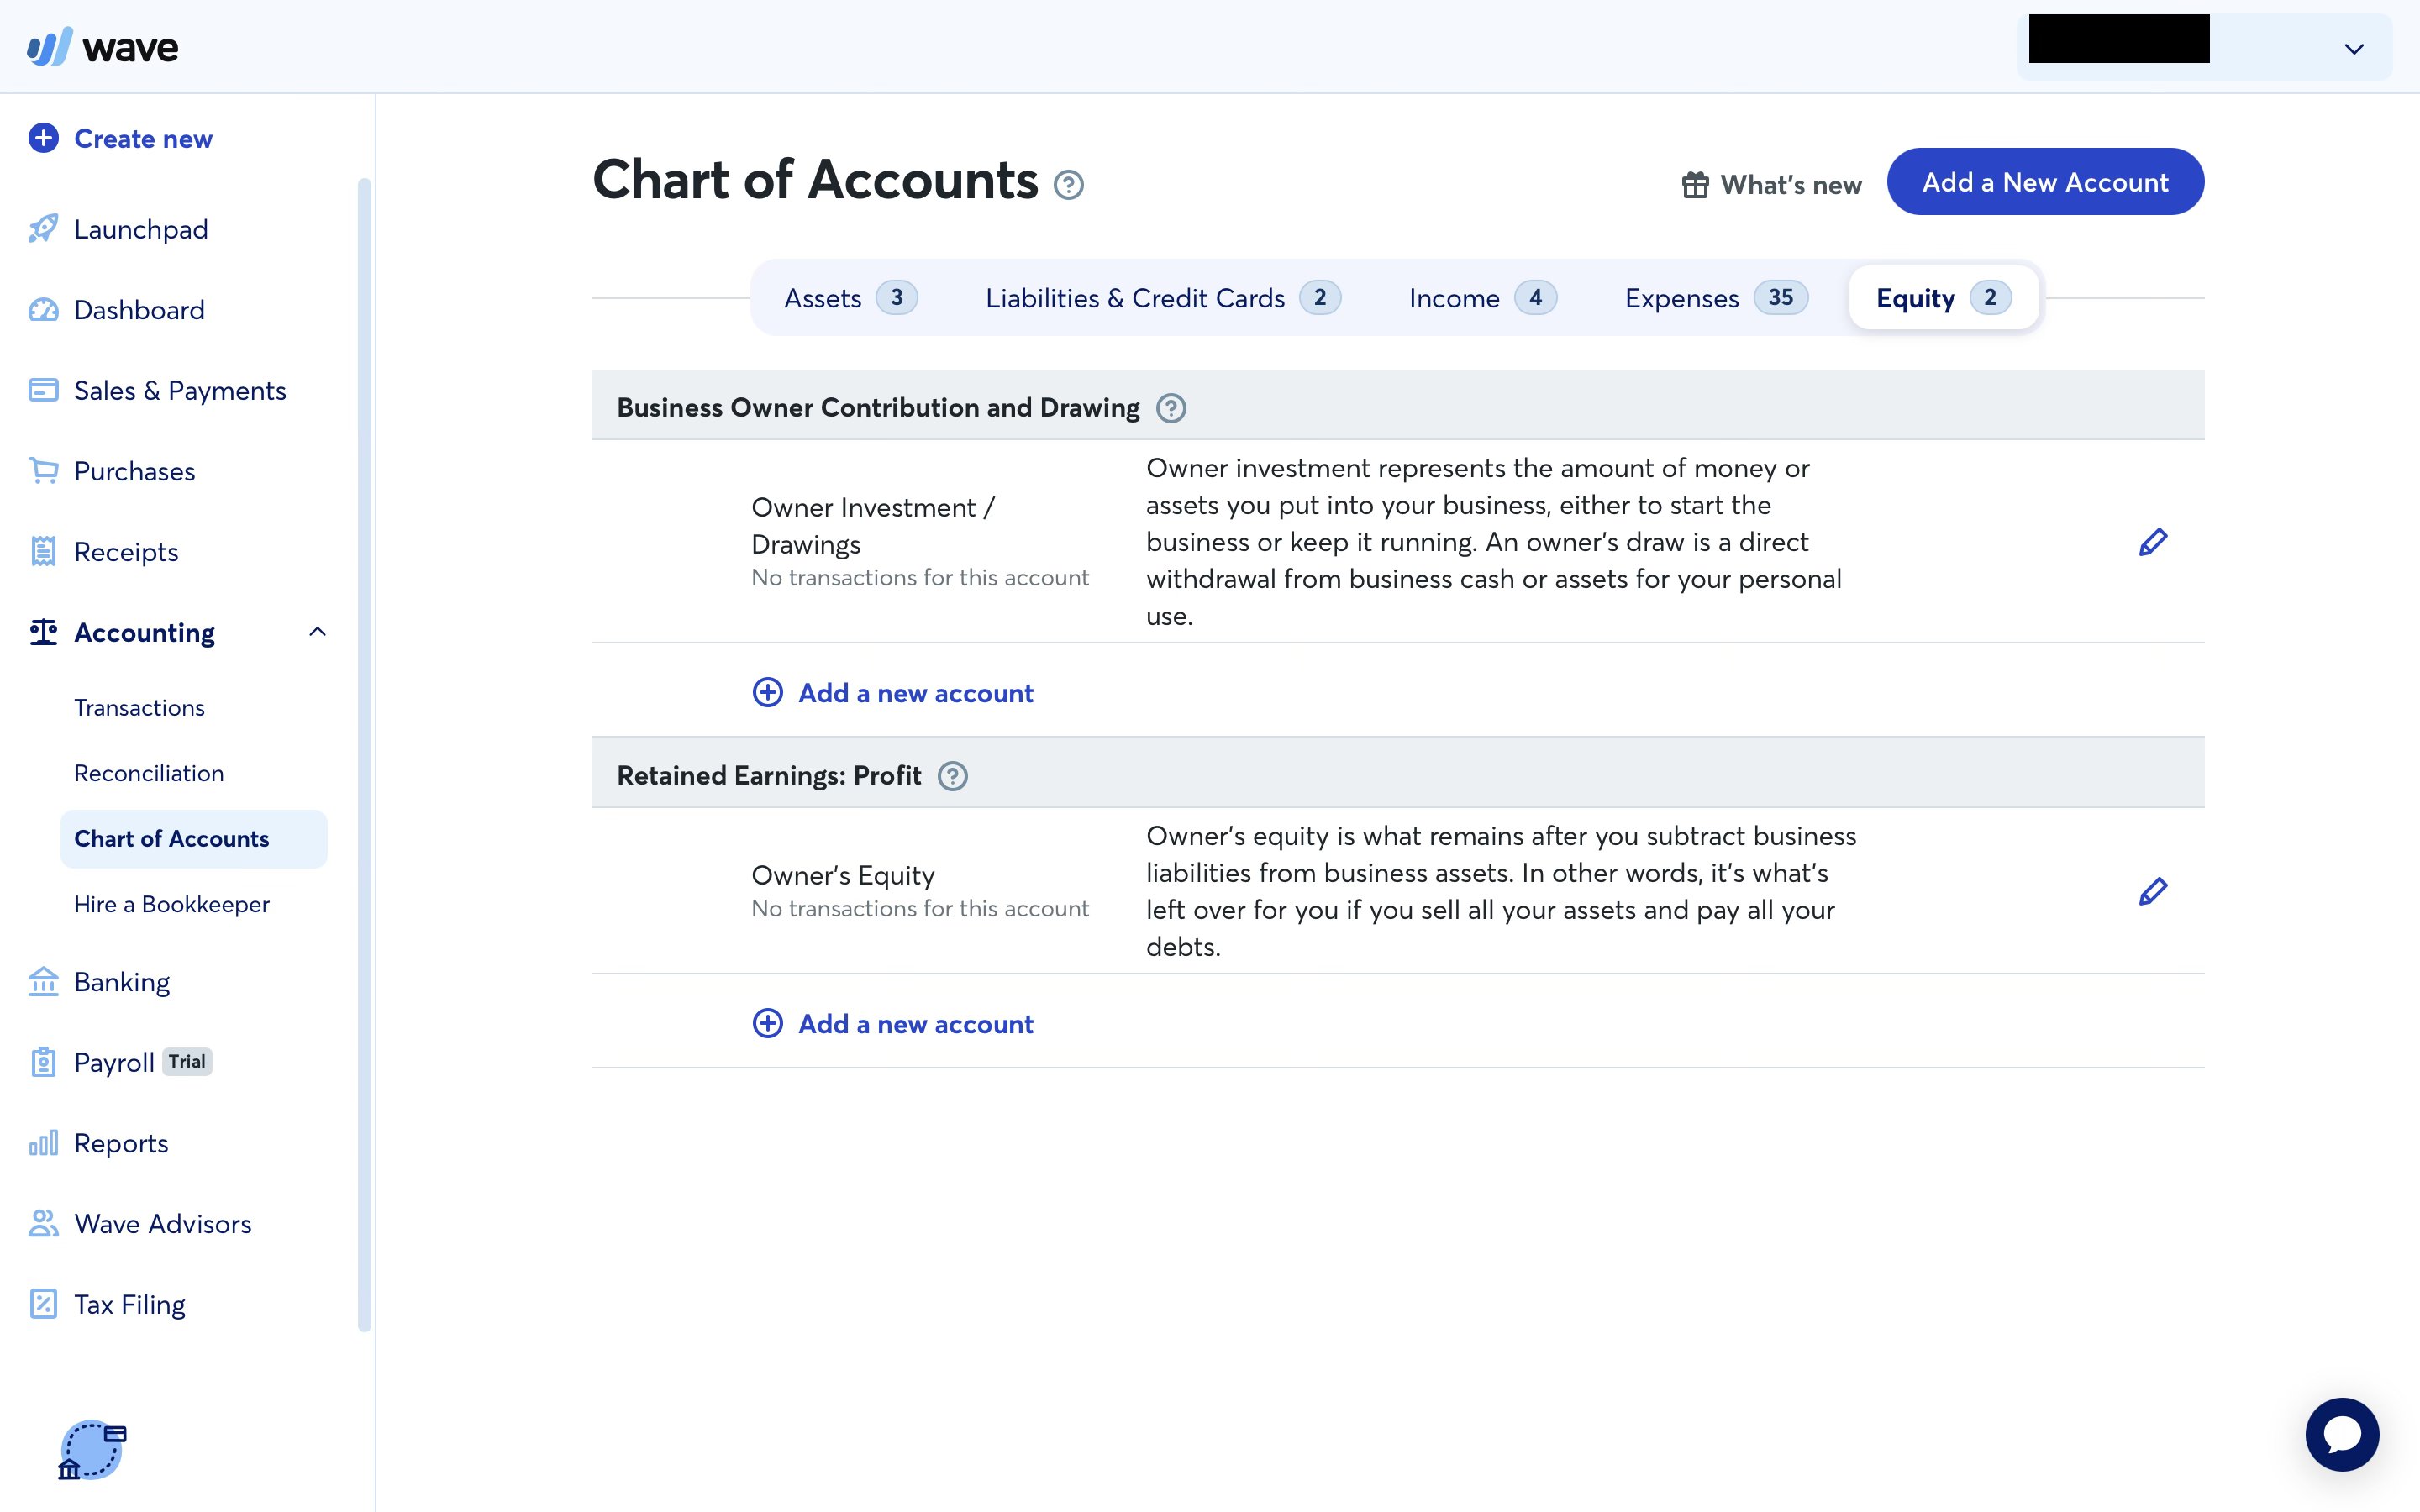Click the pencil icon for Owner Investment / Drawings
This screenshot has width=2420, height=1512.
pos(2152,542)
